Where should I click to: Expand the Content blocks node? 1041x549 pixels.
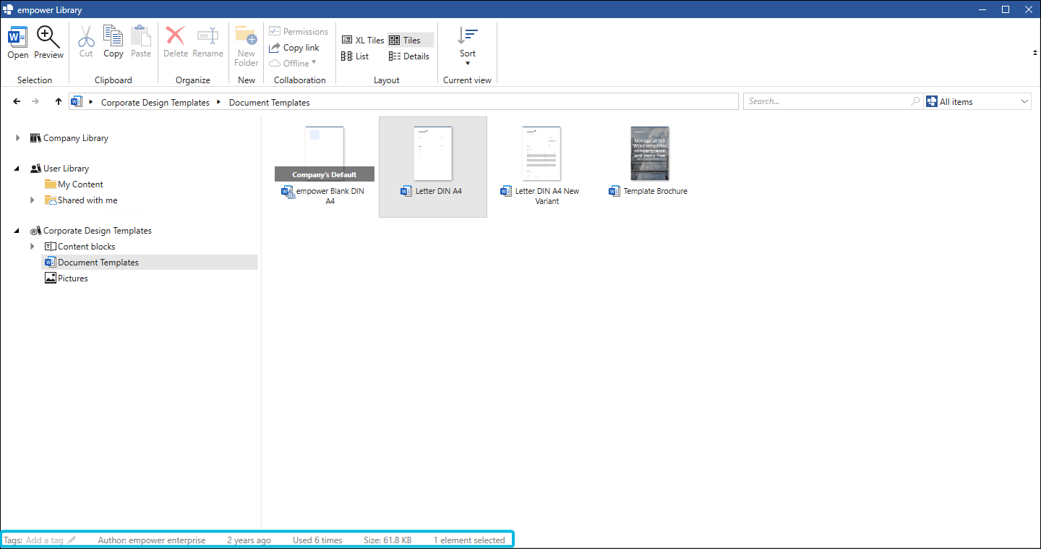[32, 247]
